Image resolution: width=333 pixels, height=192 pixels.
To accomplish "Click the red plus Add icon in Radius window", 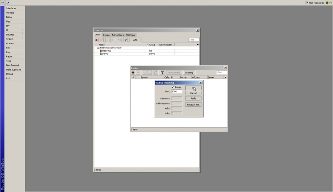I will 133,73.
